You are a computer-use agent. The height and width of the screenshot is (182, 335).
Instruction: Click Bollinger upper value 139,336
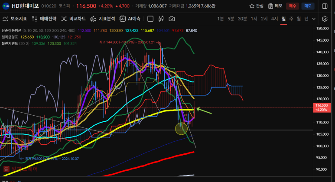(x=39, y=43)
